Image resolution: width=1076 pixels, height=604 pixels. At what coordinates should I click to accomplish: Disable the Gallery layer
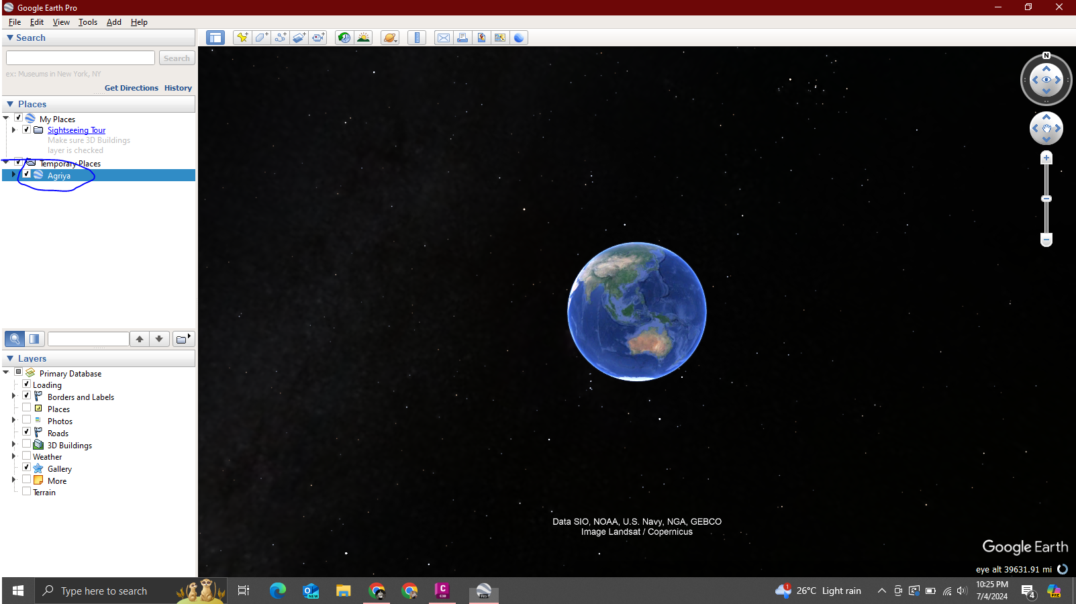coord(27,467)
